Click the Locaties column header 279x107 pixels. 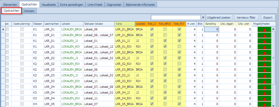[x=141, y=24]
